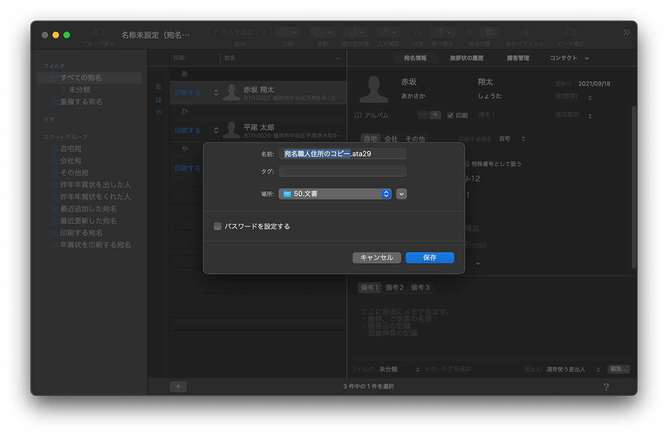Open the 並べ替え sort toolbar menu
This screenshot has width=668, height=436.
[442, 32]
